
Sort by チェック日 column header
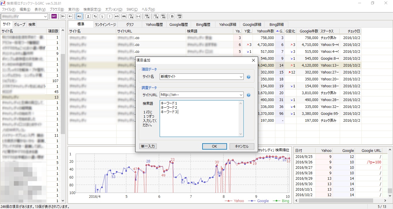pyautogui.click(x=350, y=31)
